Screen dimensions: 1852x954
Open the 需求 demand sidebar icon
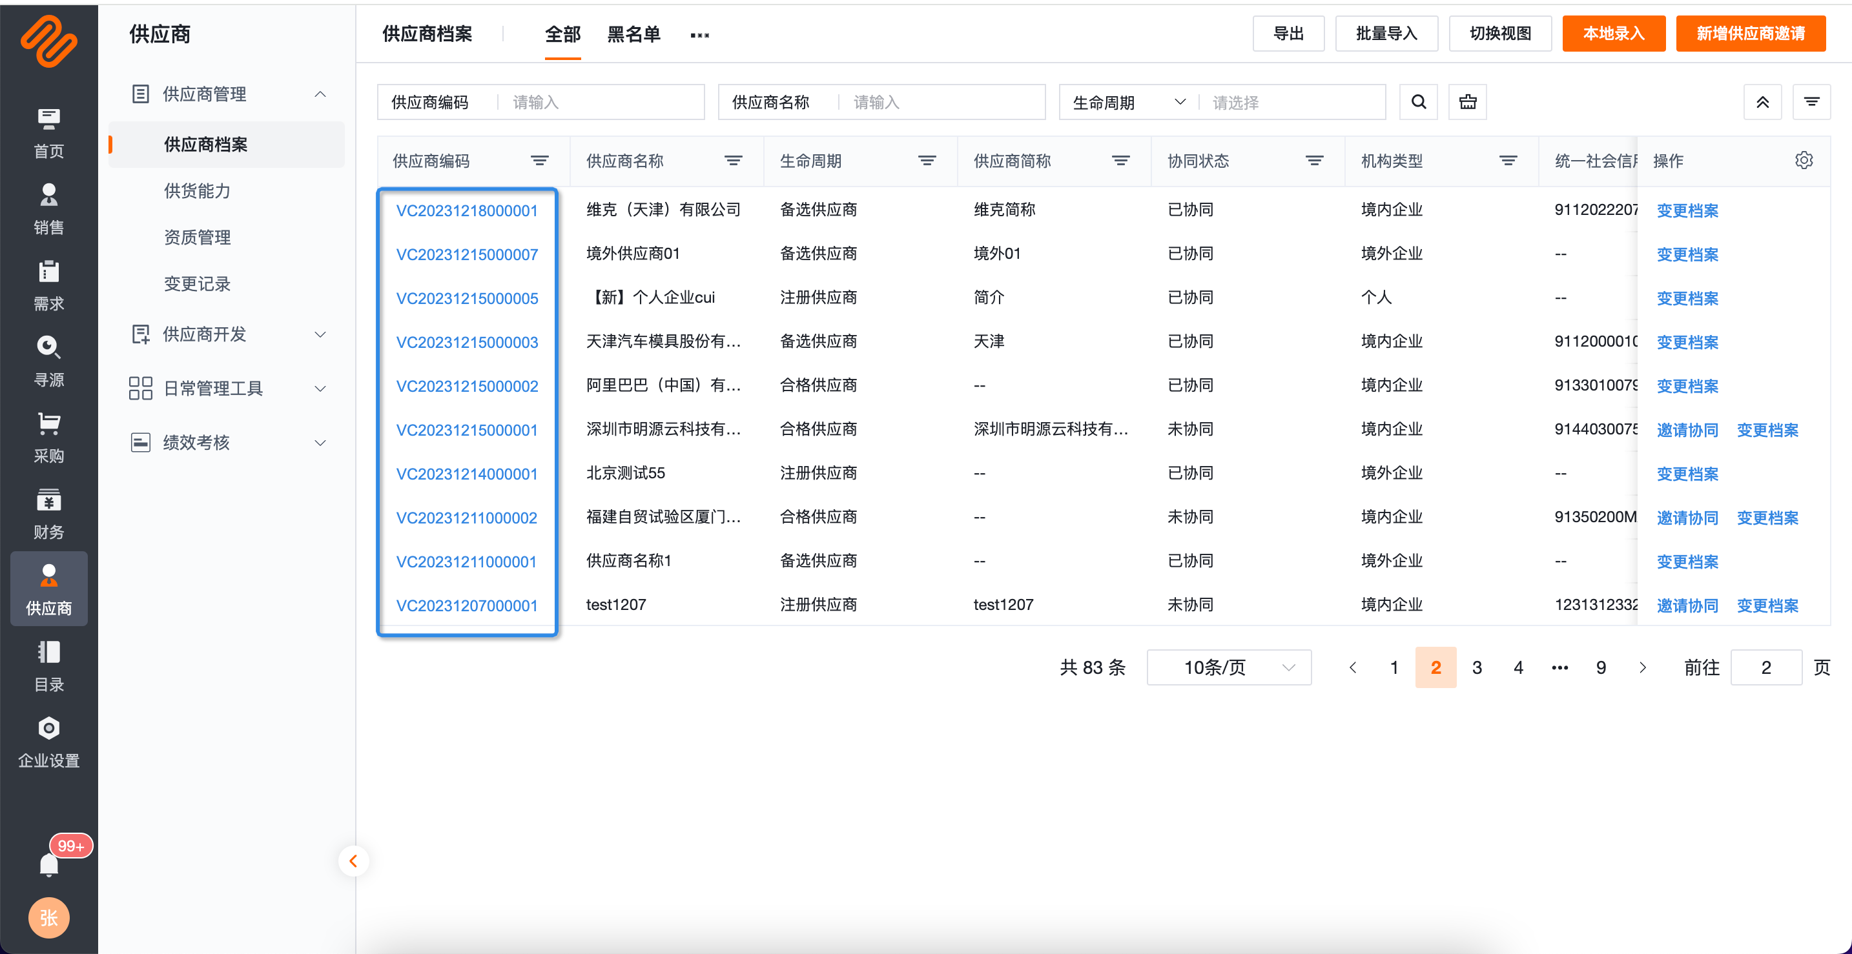point(49,286)
